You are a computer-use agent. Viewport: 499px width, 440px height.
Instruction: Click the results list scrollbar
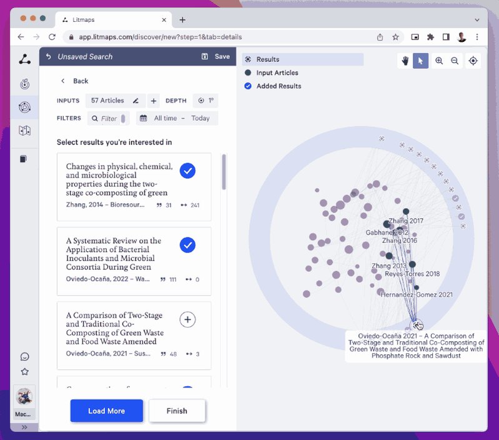click(224, 172)
